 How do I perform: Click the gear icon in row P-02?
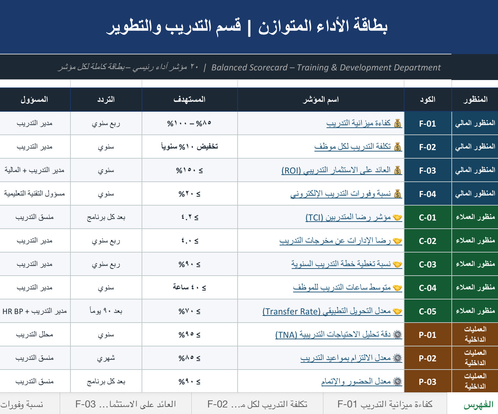pyautogui.click(x=398, y=358)
